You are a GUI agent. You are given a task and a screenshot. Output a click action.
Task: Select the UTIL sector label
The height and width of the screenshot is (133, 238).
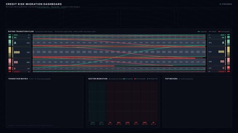[136, 123]
